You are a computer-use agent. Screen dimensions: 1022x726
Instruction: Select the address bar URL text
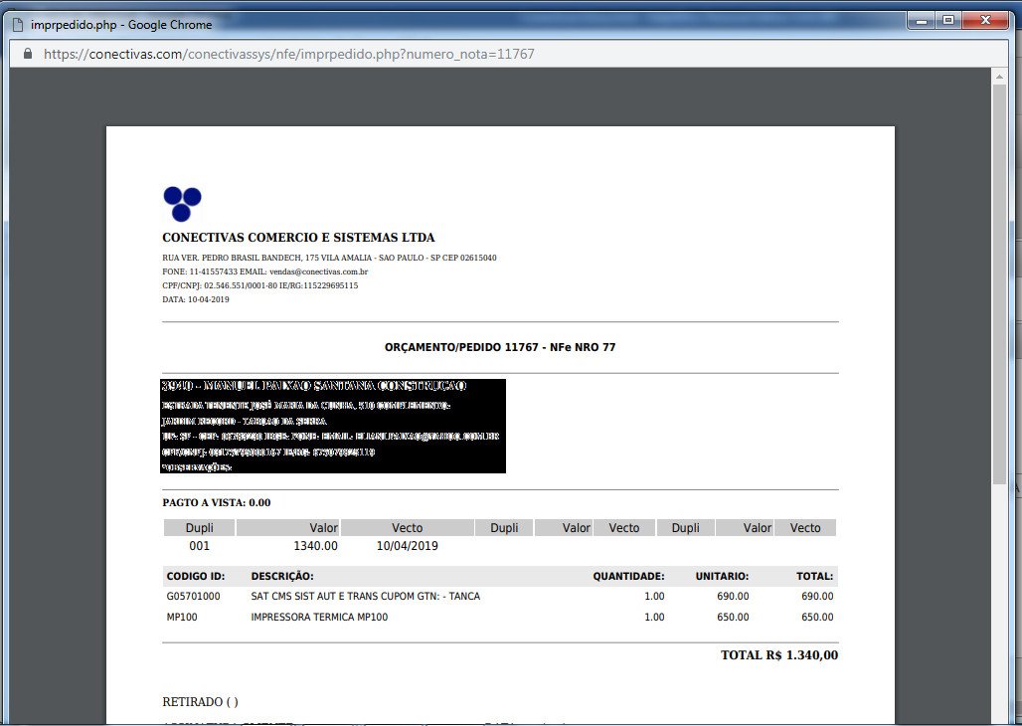point(289,54)
